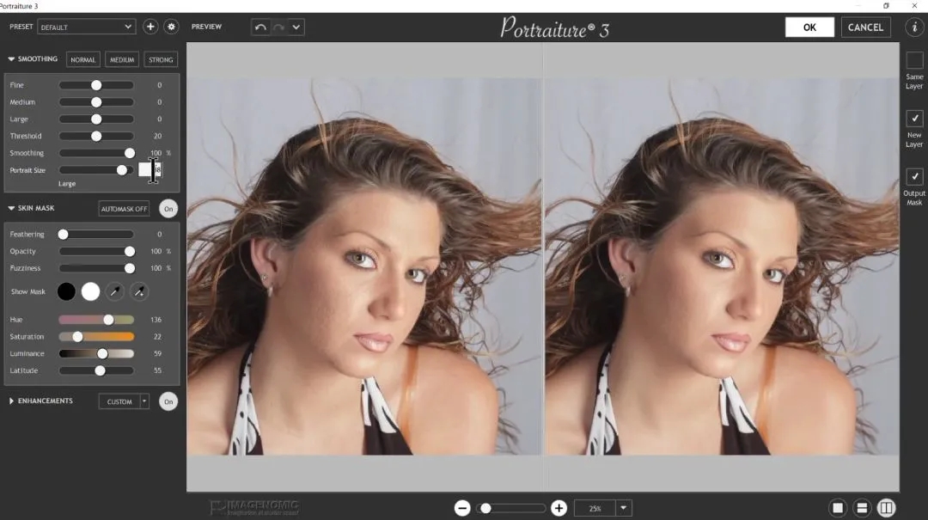Add a new preset with plus icon

(x=150, y=27)
